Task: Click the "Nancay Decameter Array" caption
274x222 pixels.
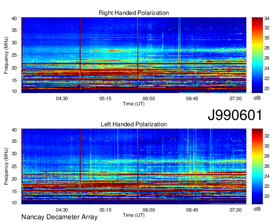Action: coord(59,217)
